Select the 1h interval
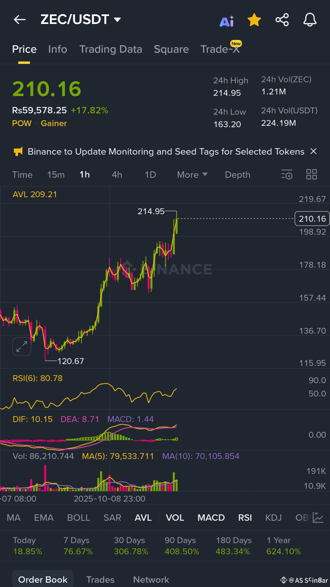330x587 pixels. pos(85,175)
